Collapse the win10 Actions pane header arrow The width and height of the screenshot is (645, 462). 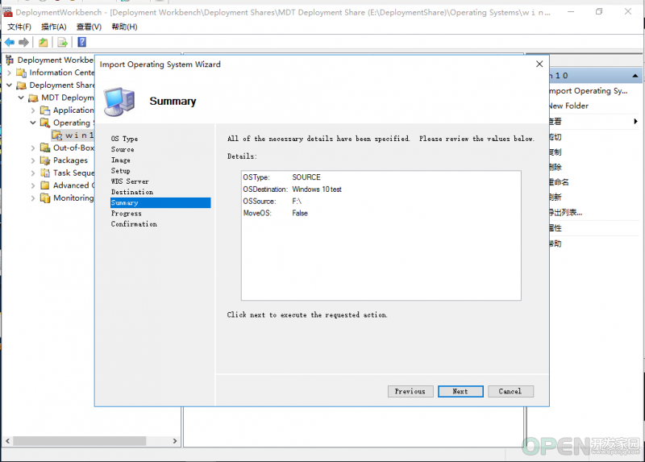[635, 76]
